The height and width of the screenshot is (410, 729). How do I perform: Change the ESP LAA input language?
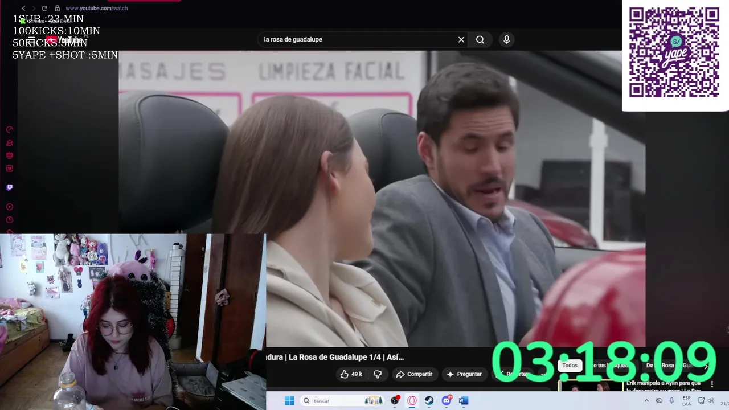click(687, 401)
